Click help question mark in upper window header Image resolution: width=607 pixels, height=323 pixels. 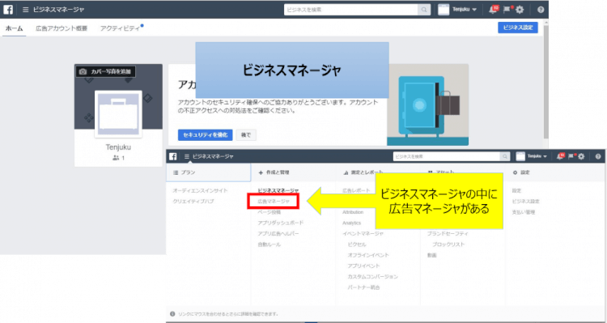[541, 10]
